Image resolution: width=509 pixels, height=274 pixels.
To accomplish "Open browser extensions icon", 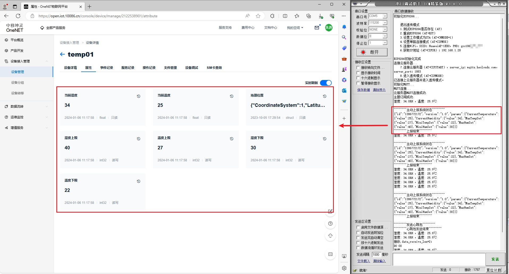I will pyautogui.click(x=272, y=16).
